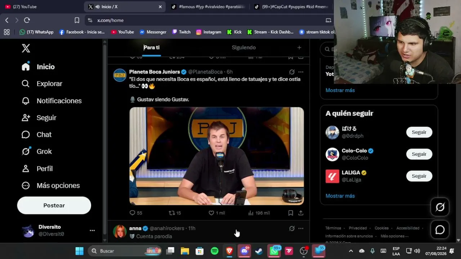
Task: Open the site settings icon in address bar
Action: point(90,21)
